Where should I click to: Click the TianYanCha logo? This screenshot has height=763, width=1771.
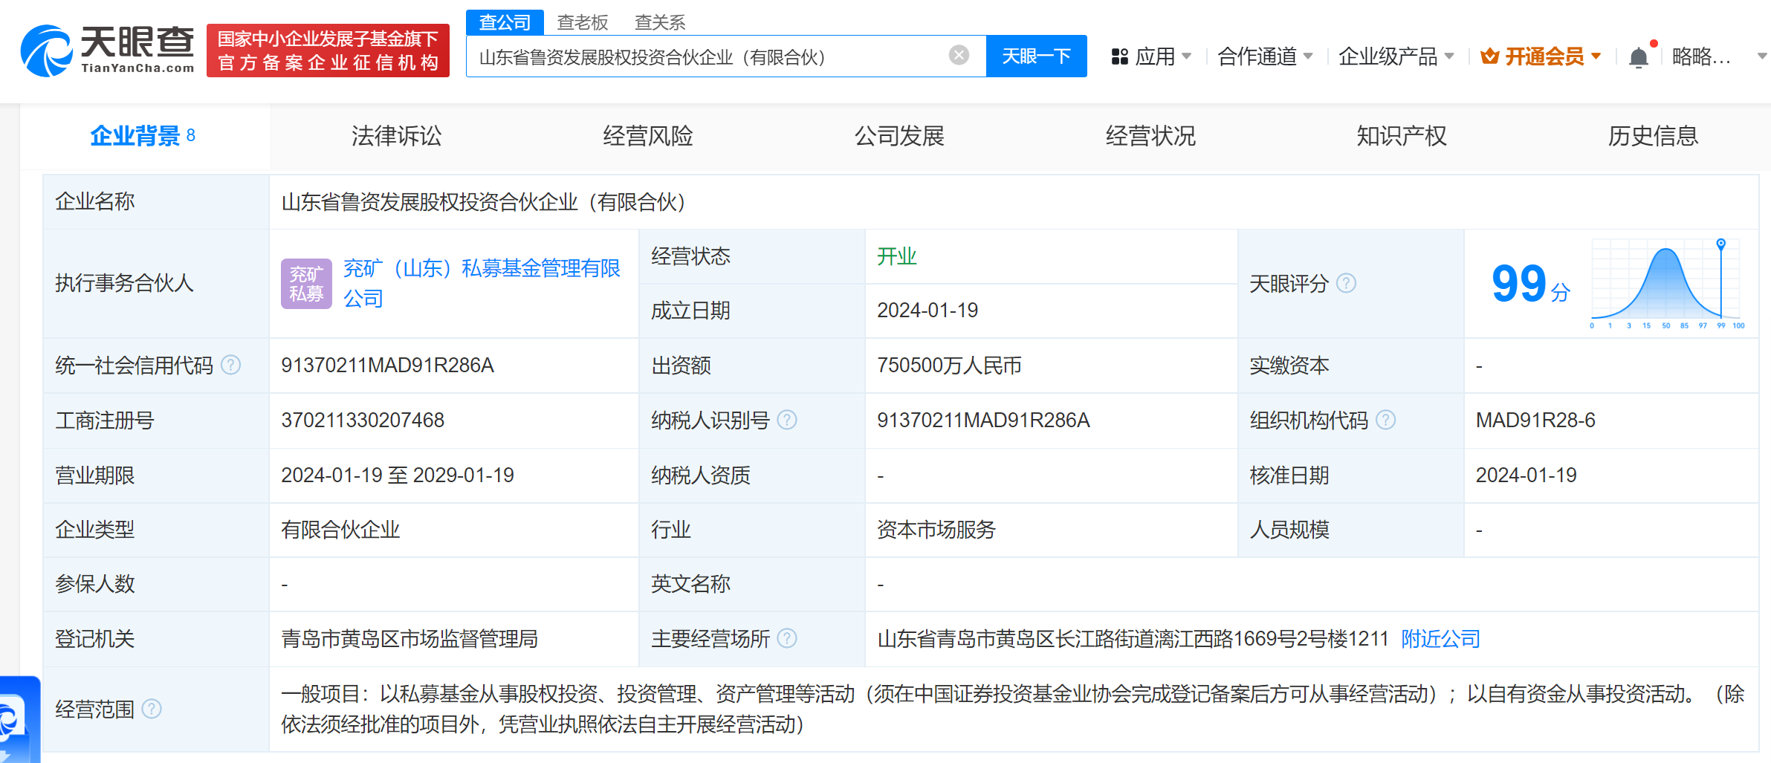(x=108, y=51)
